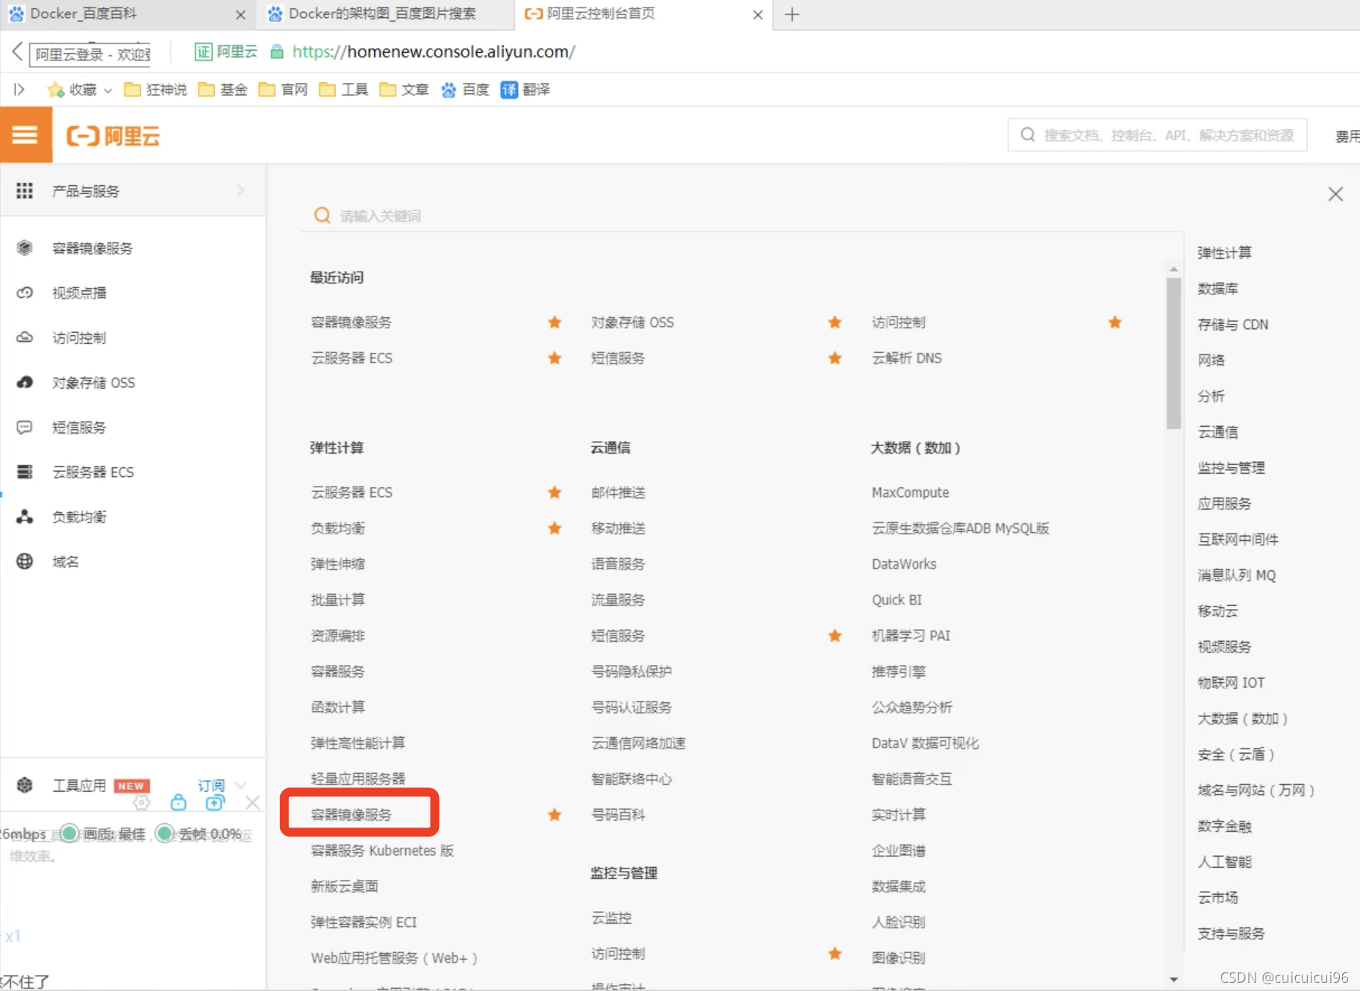This screenshot has height=991, width=1360.
Task: Click the 费用 top menu
Action: 1347,136
